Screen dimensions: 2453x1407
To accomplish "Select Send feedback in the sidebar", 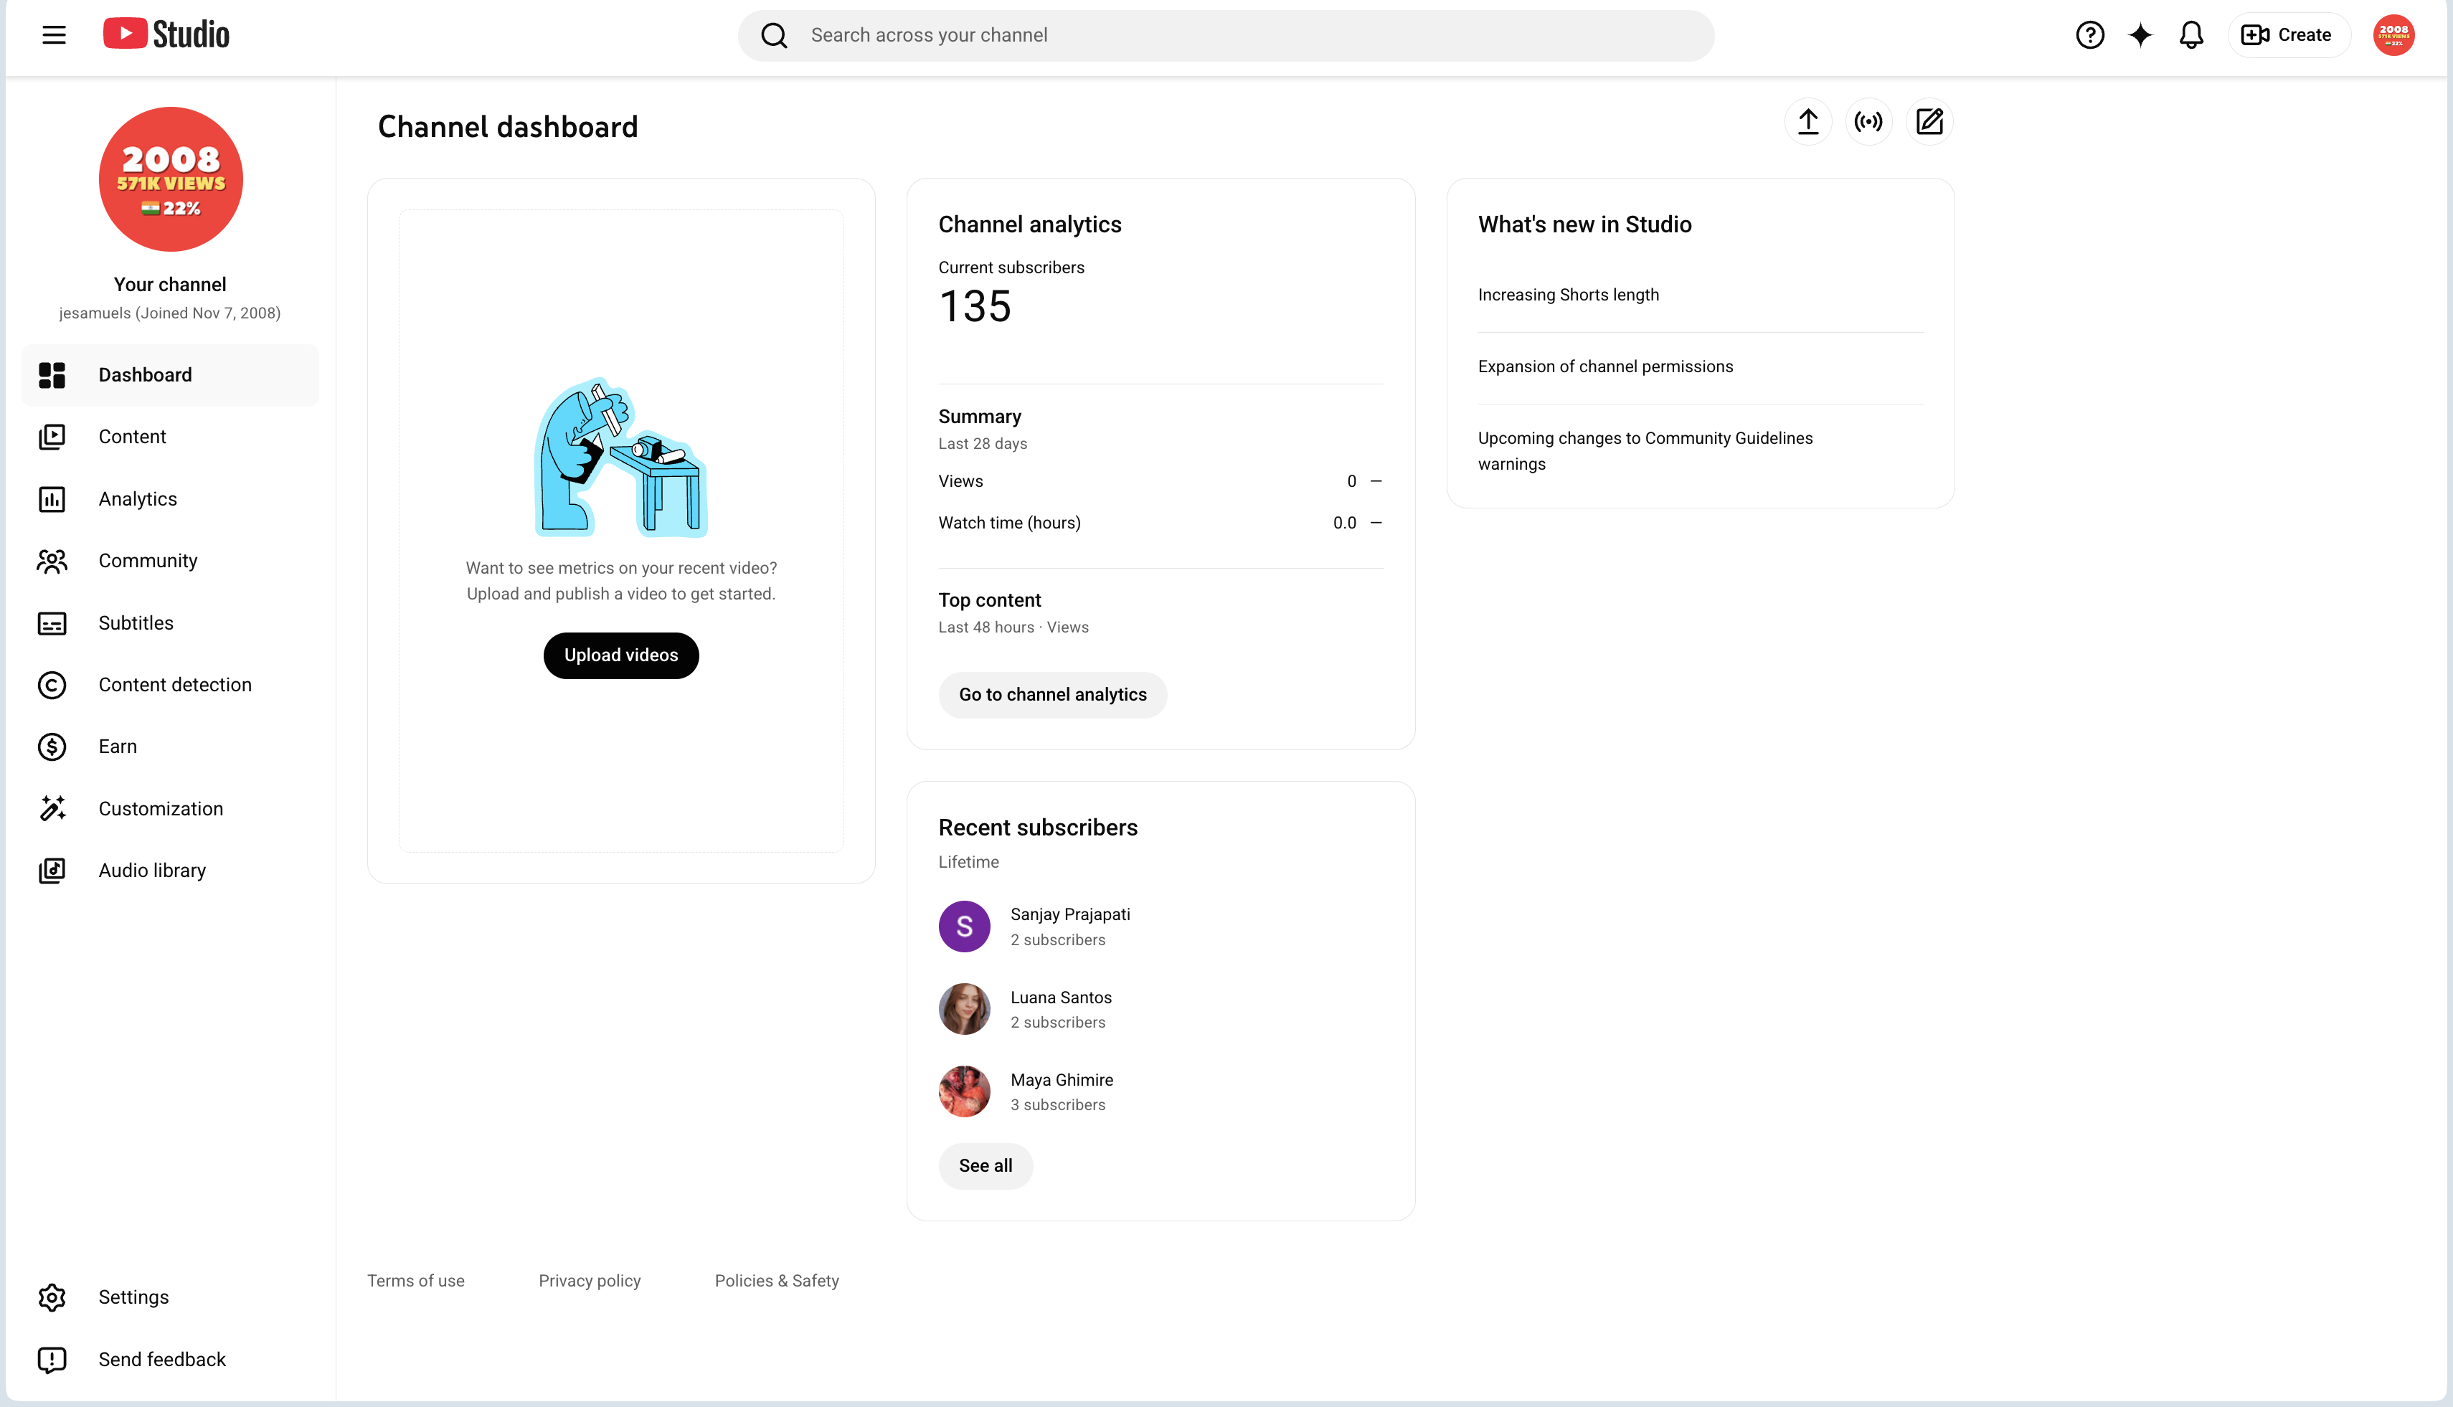I will [x=170, y=1360].
